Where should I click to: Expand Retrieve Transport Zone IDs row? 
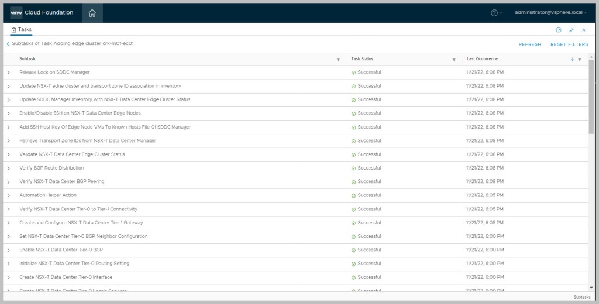click(x=8, y=141)
